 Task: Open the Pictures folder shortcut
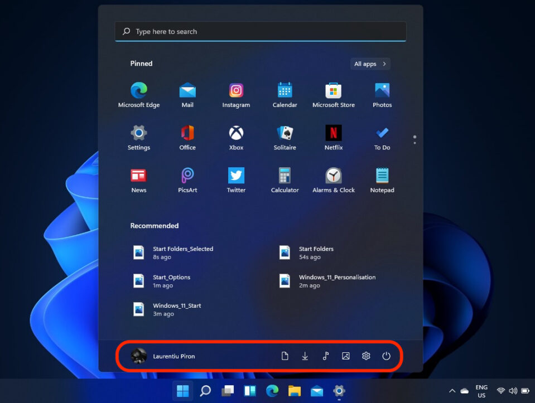click(345, 355)
